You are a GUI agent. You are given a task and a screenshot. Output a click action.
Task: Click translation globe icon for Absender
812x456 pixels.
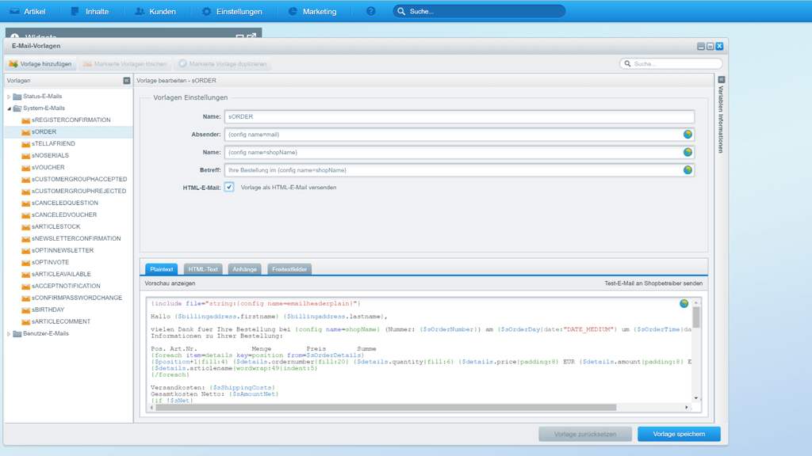coord(688,135)
